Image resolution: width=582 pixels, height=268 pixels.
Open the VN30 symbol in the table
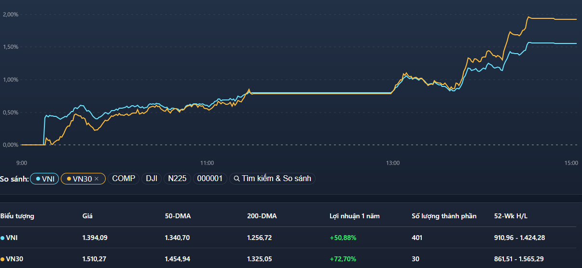[14, 259]
